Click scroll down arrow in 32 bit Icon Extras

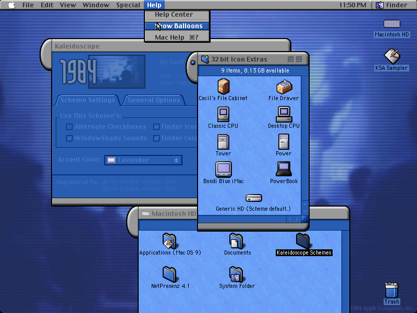[x=305, y=211]
